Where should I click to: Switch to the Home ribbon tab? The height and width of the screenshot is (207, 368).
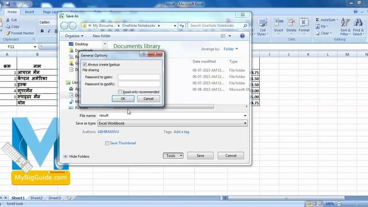[x=12, y=12]
